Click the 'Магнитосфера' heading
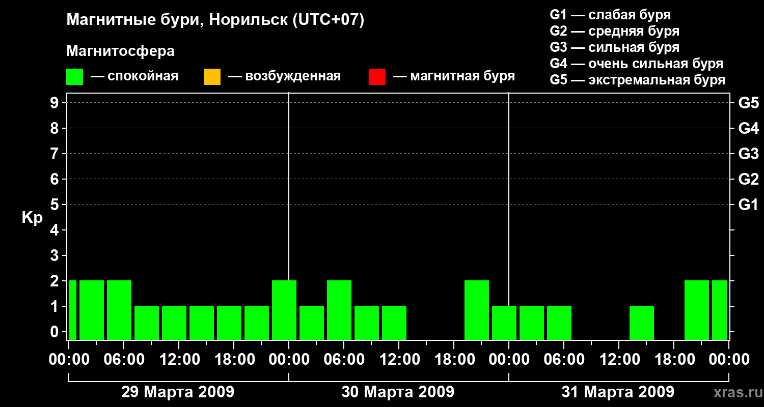764x407 pixels. [x=120, y=51]
